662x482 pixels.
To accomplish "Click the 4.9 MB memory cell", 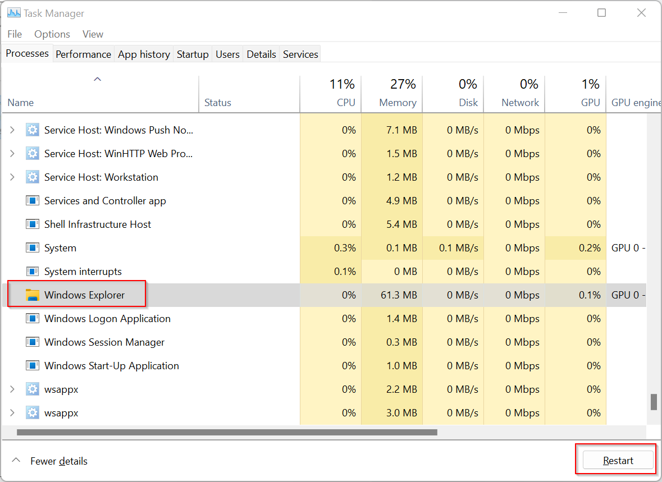I will 392,200.
